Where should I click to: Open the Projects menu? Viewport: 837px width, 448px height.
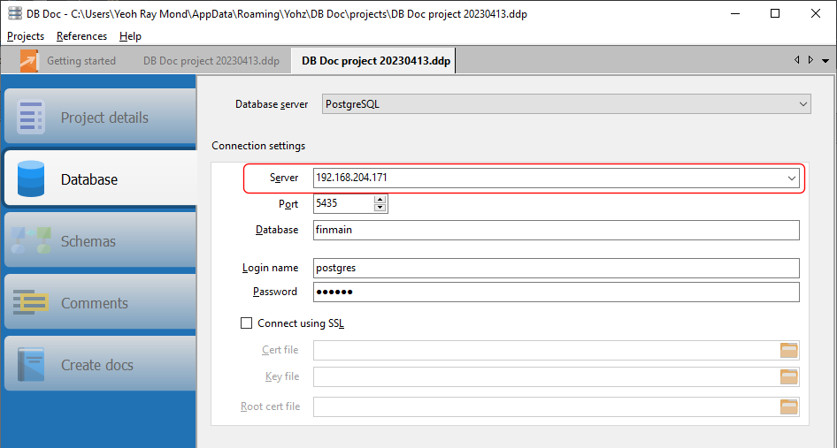(26, 36)
